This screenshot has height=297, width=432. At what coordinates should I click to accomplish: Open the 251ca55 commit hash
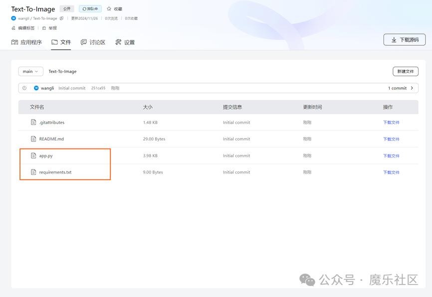98,88
